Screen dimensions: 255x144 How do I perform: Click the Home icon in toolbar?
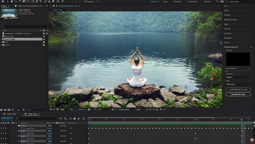point(3,1)
